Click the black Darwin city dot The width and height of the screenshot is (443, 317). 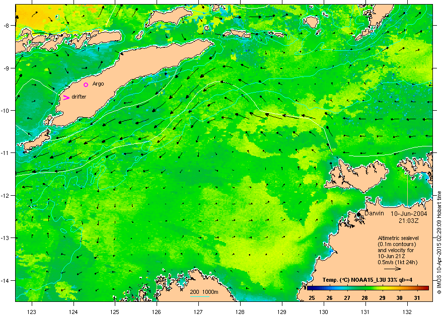tap(359, 214)
